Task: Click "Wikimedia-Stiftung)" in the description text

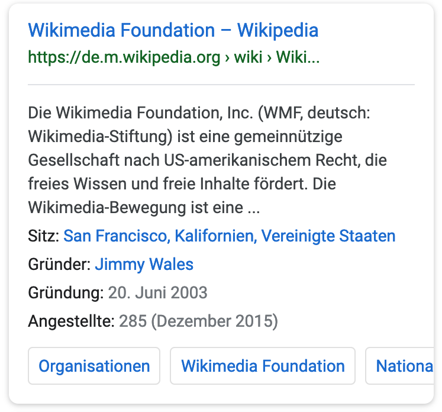Action: point(100,137)
